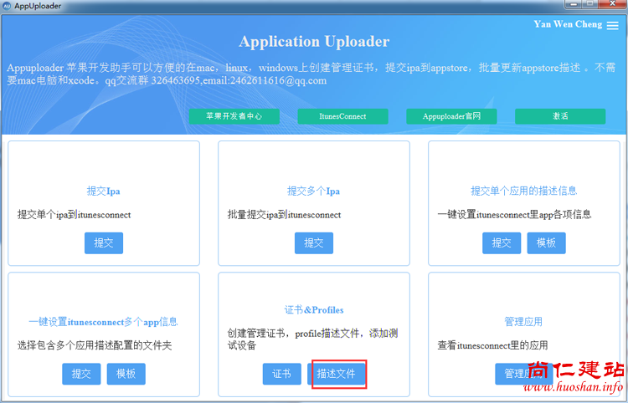Click 提交 in 提交单个应用的描述信息 card
This screenshot has height=403, width=628.
click(502, 242)
